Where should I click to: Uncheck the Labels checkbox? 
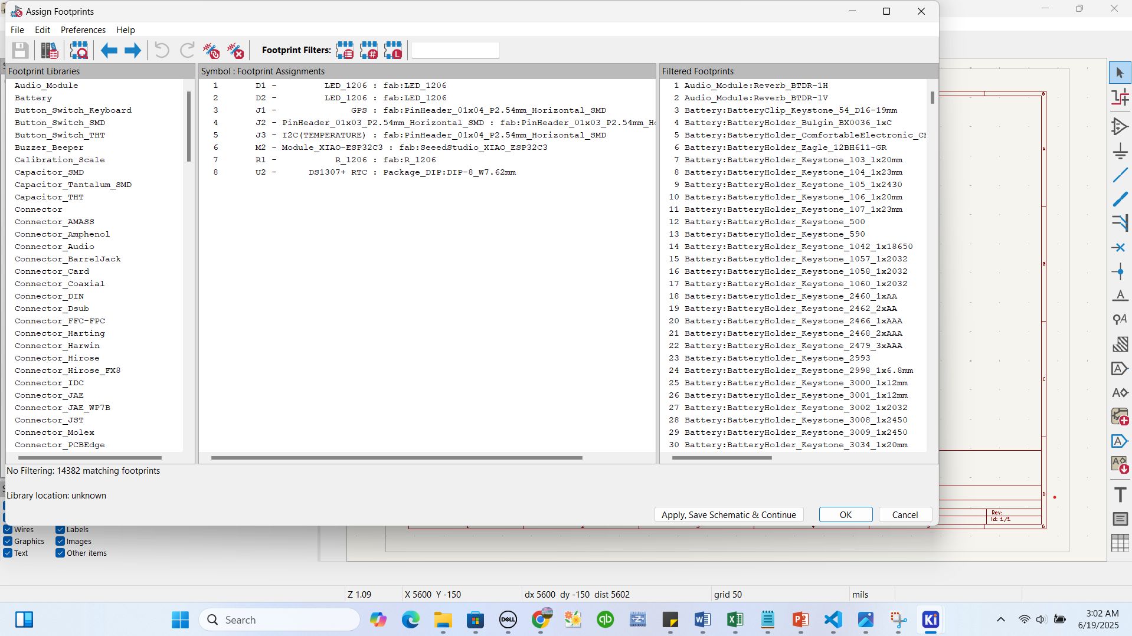60,530
